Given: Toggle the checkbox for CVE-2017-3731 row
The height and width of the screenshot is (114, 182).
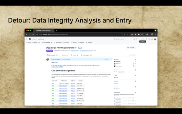Looking at the screenshot, I should (x=53, y=86).
